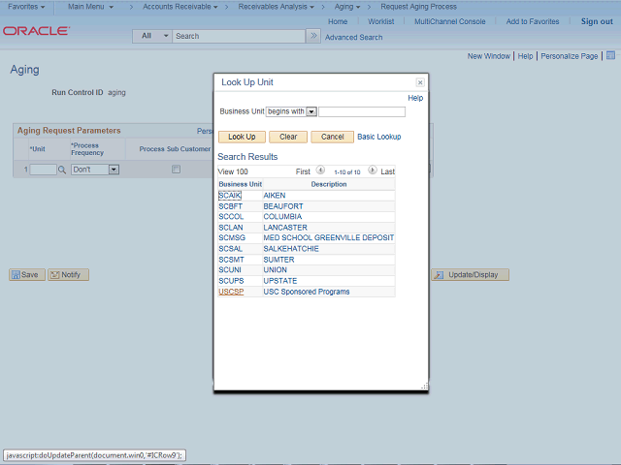Select business unit SCUNI
This screenshot has height=465, width=621.
click(x=230, y=269)
